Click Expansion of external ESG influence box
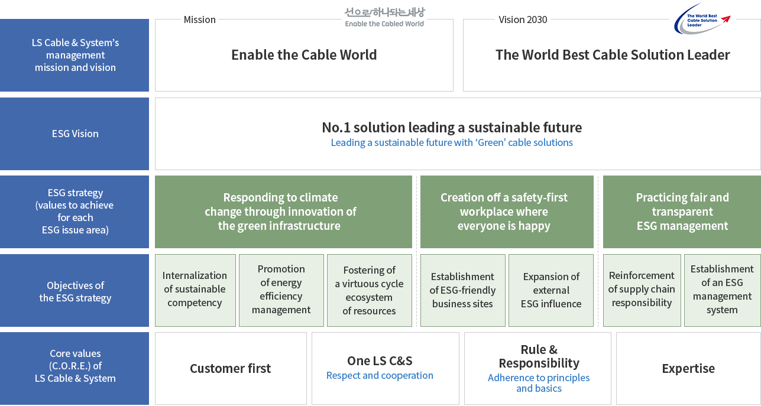 tap(550, 290)
